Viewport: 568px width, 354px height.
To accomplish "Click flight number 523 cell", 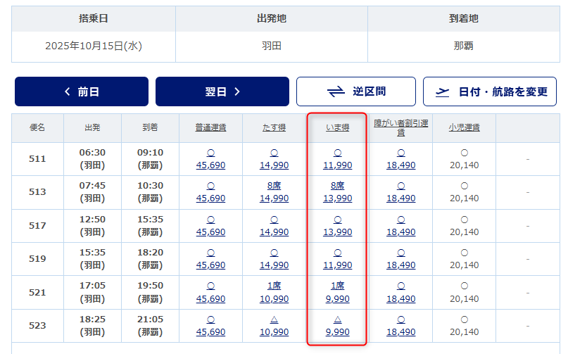I will [37, 326].
